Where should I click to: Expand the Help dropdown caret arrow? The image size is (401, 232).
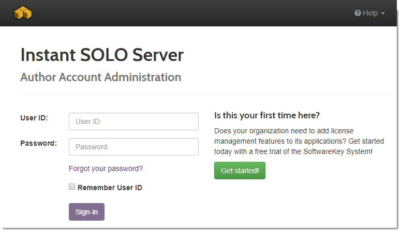(x=383, y=14)
